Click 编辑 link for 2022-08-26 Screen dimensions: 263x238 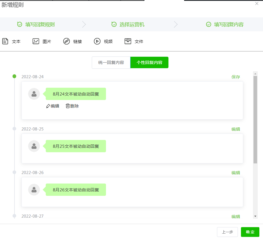click(x=236, y=173)
